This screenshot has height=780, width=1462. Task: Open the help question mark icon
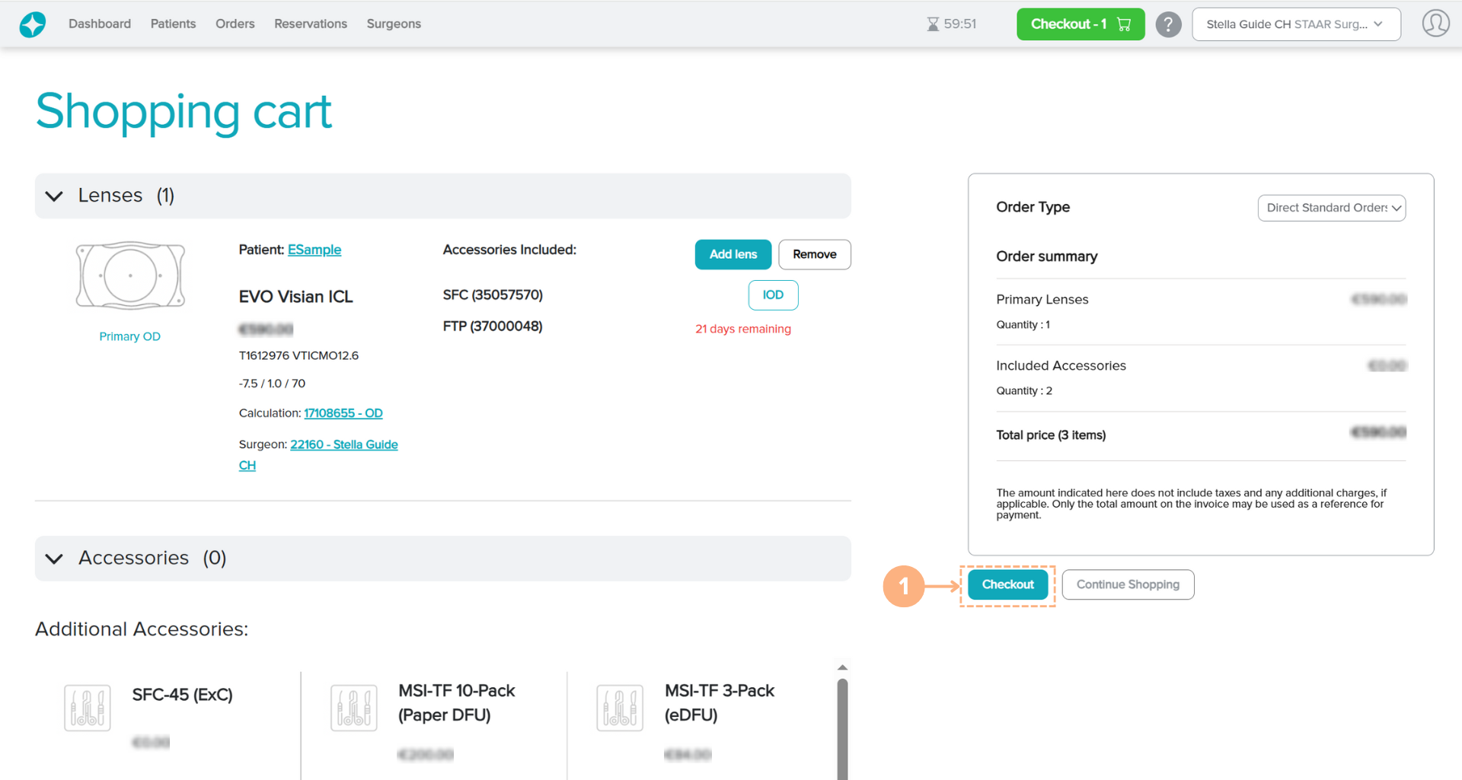(1168, 24)
